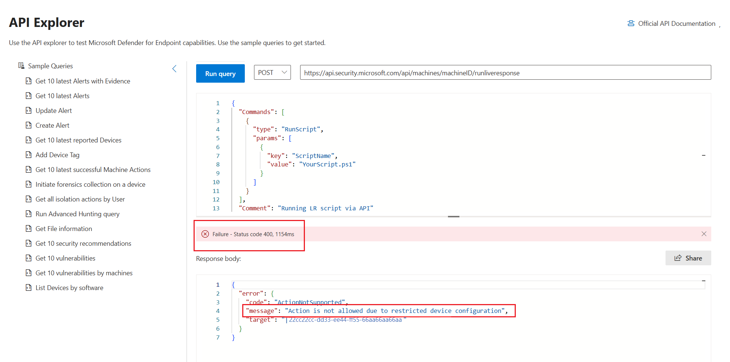Click the Sample Queries heading text
Viewport: 730px width, 362px height.
[51, 66]
